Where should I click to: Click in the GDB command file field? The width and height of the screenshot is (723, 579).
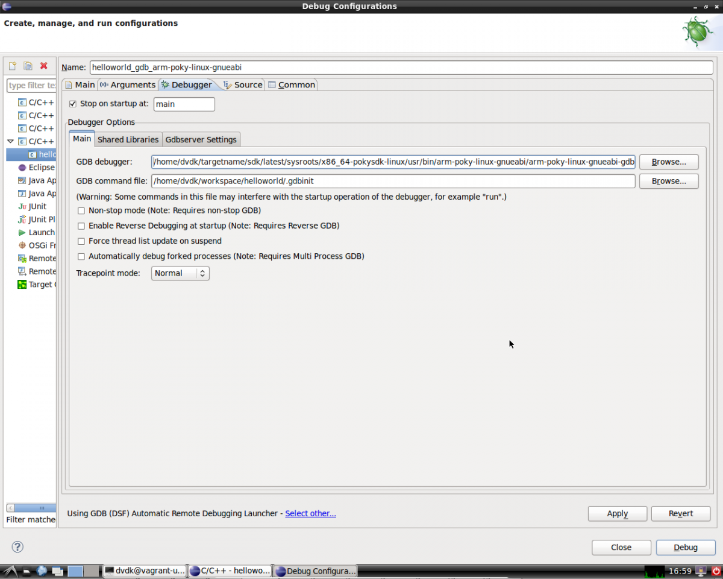point(393,181)
